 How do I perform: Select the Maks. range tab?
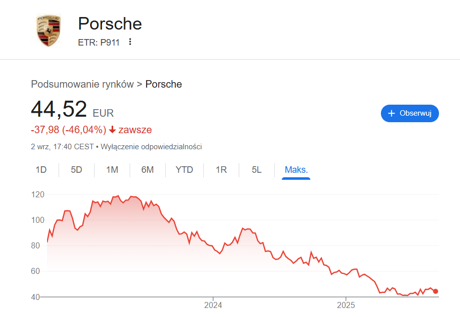(296, 170)
